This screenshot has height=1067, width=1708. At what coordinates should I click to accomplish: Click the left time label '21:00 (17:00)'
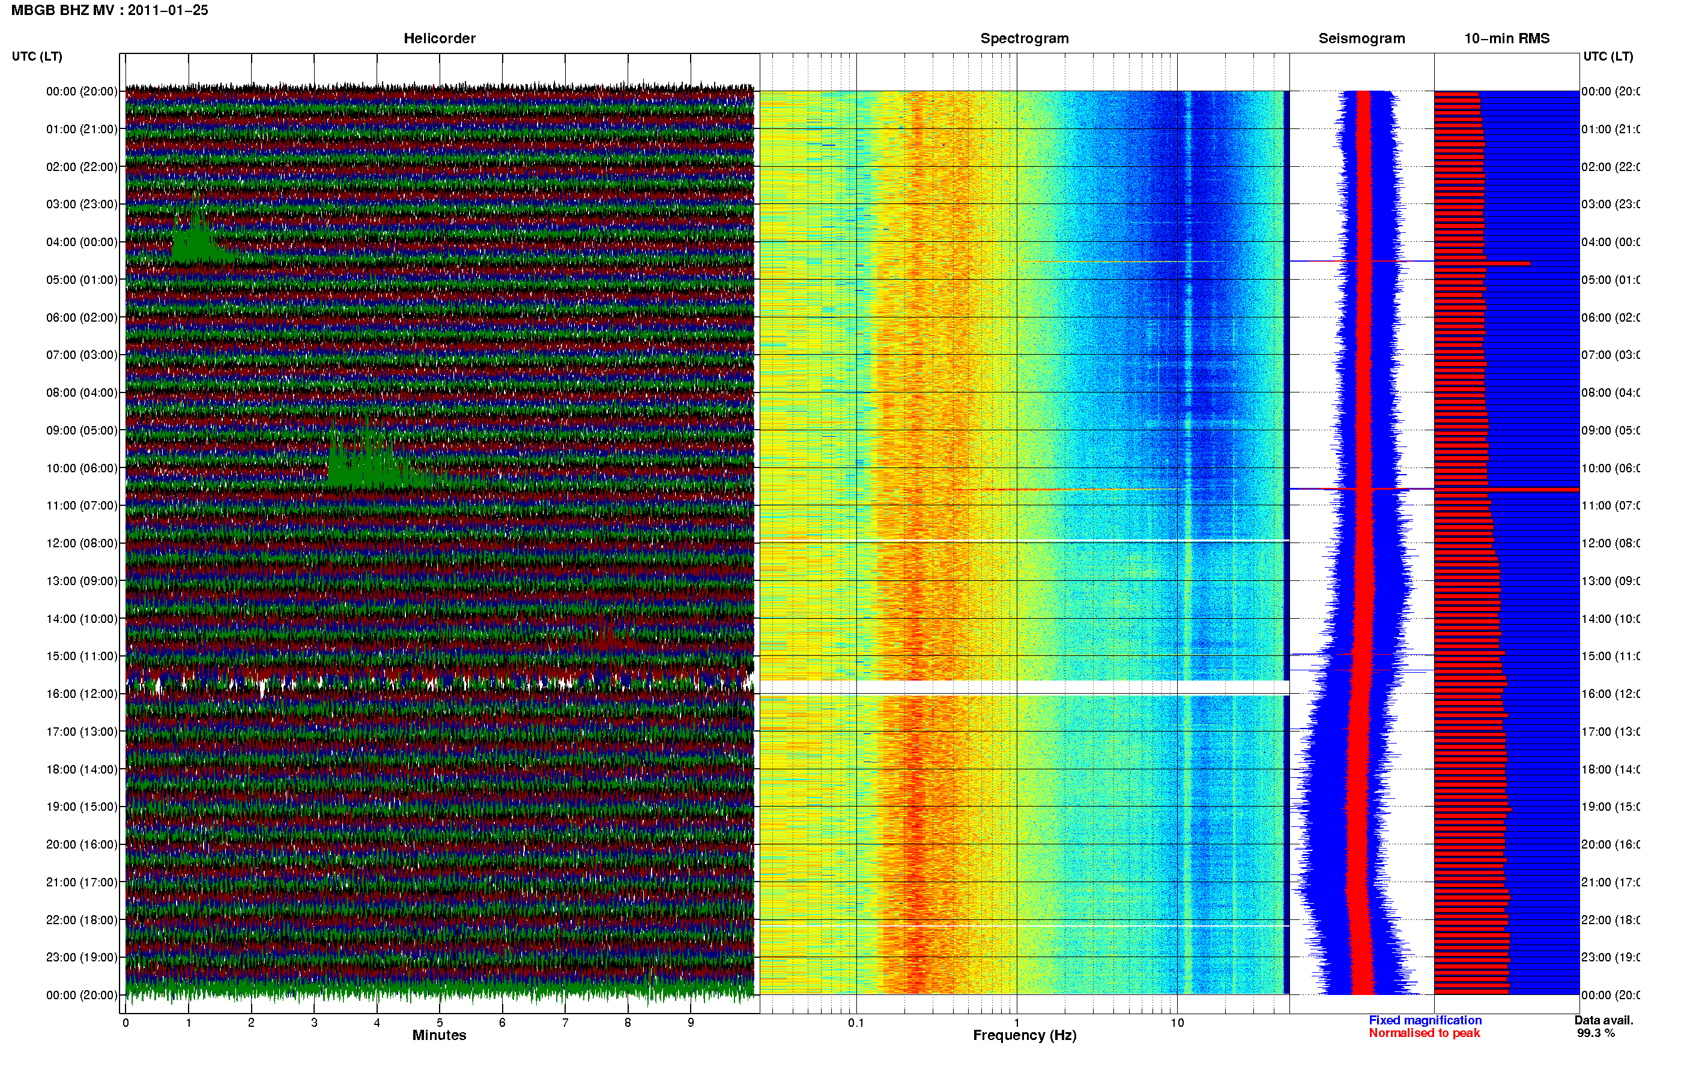(x=82, y=882)
